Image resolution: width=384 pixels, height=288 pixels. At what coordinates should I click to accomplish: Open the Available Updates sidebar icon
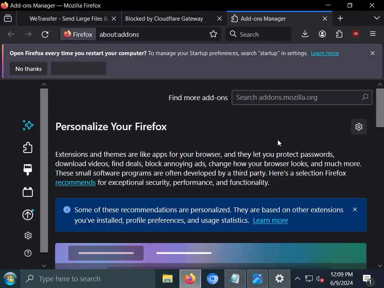pos(28,215)
